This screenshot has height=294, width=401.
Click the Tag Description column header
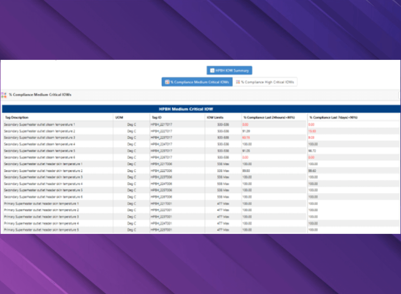(x=17, y=118)
